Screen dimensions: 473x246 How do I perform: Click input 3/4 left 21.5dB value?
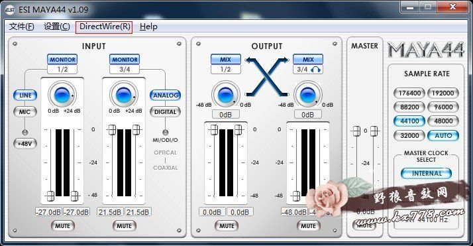pos(110,212)
